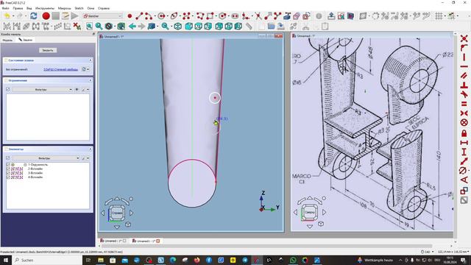471x265 pixels.
Task: Select the Equal constraint icon
Action: click(x=464, y=104)
